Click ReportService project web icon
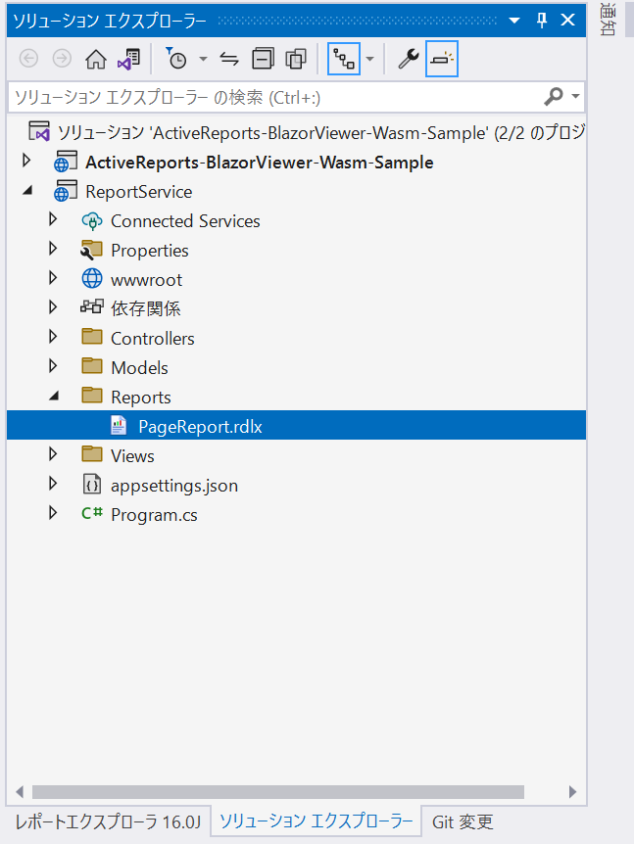 (x=66, y=191)
